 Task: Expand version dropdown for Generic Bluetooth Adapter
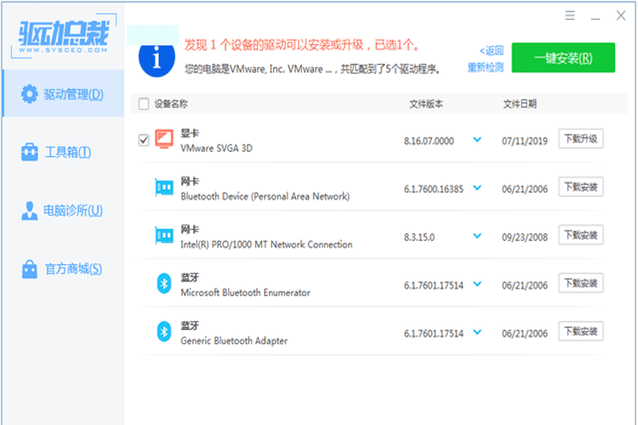[477, 332]
